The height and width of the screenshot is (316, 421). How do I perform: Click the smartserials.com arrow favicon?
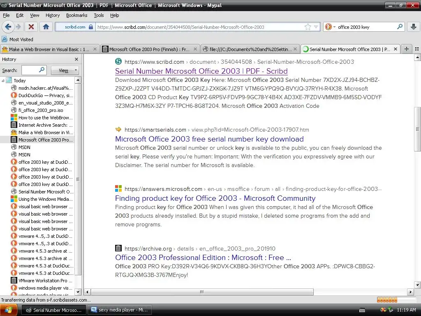pos(118,130)
